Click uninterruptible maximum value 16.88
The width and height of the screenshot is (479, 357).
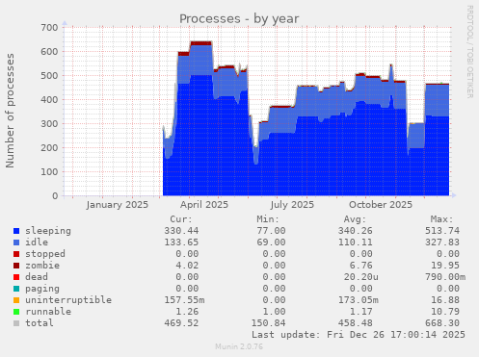coord(445,300)
